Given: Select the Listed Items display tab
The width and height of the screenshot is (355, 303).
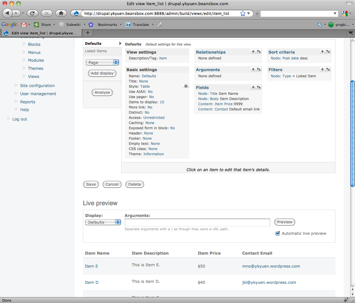Looking at the screenshot, I should click(x=96, y=51).
